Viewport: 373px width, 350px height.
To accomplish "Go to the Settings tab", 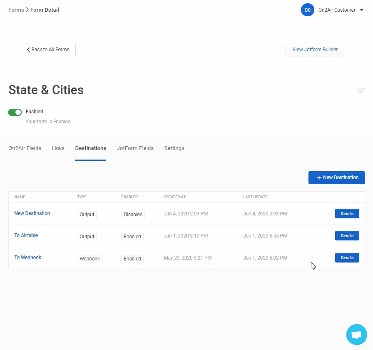I will click(x=174, y=148).
